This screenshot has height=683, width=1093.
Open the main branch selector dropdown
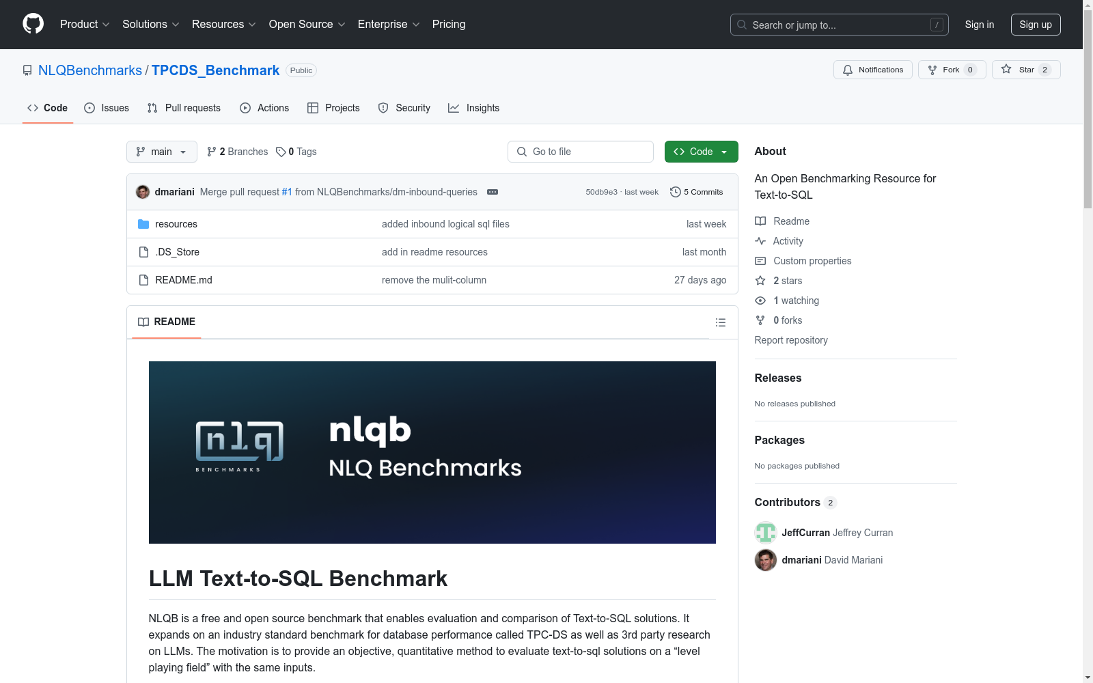tap(162, 152)
